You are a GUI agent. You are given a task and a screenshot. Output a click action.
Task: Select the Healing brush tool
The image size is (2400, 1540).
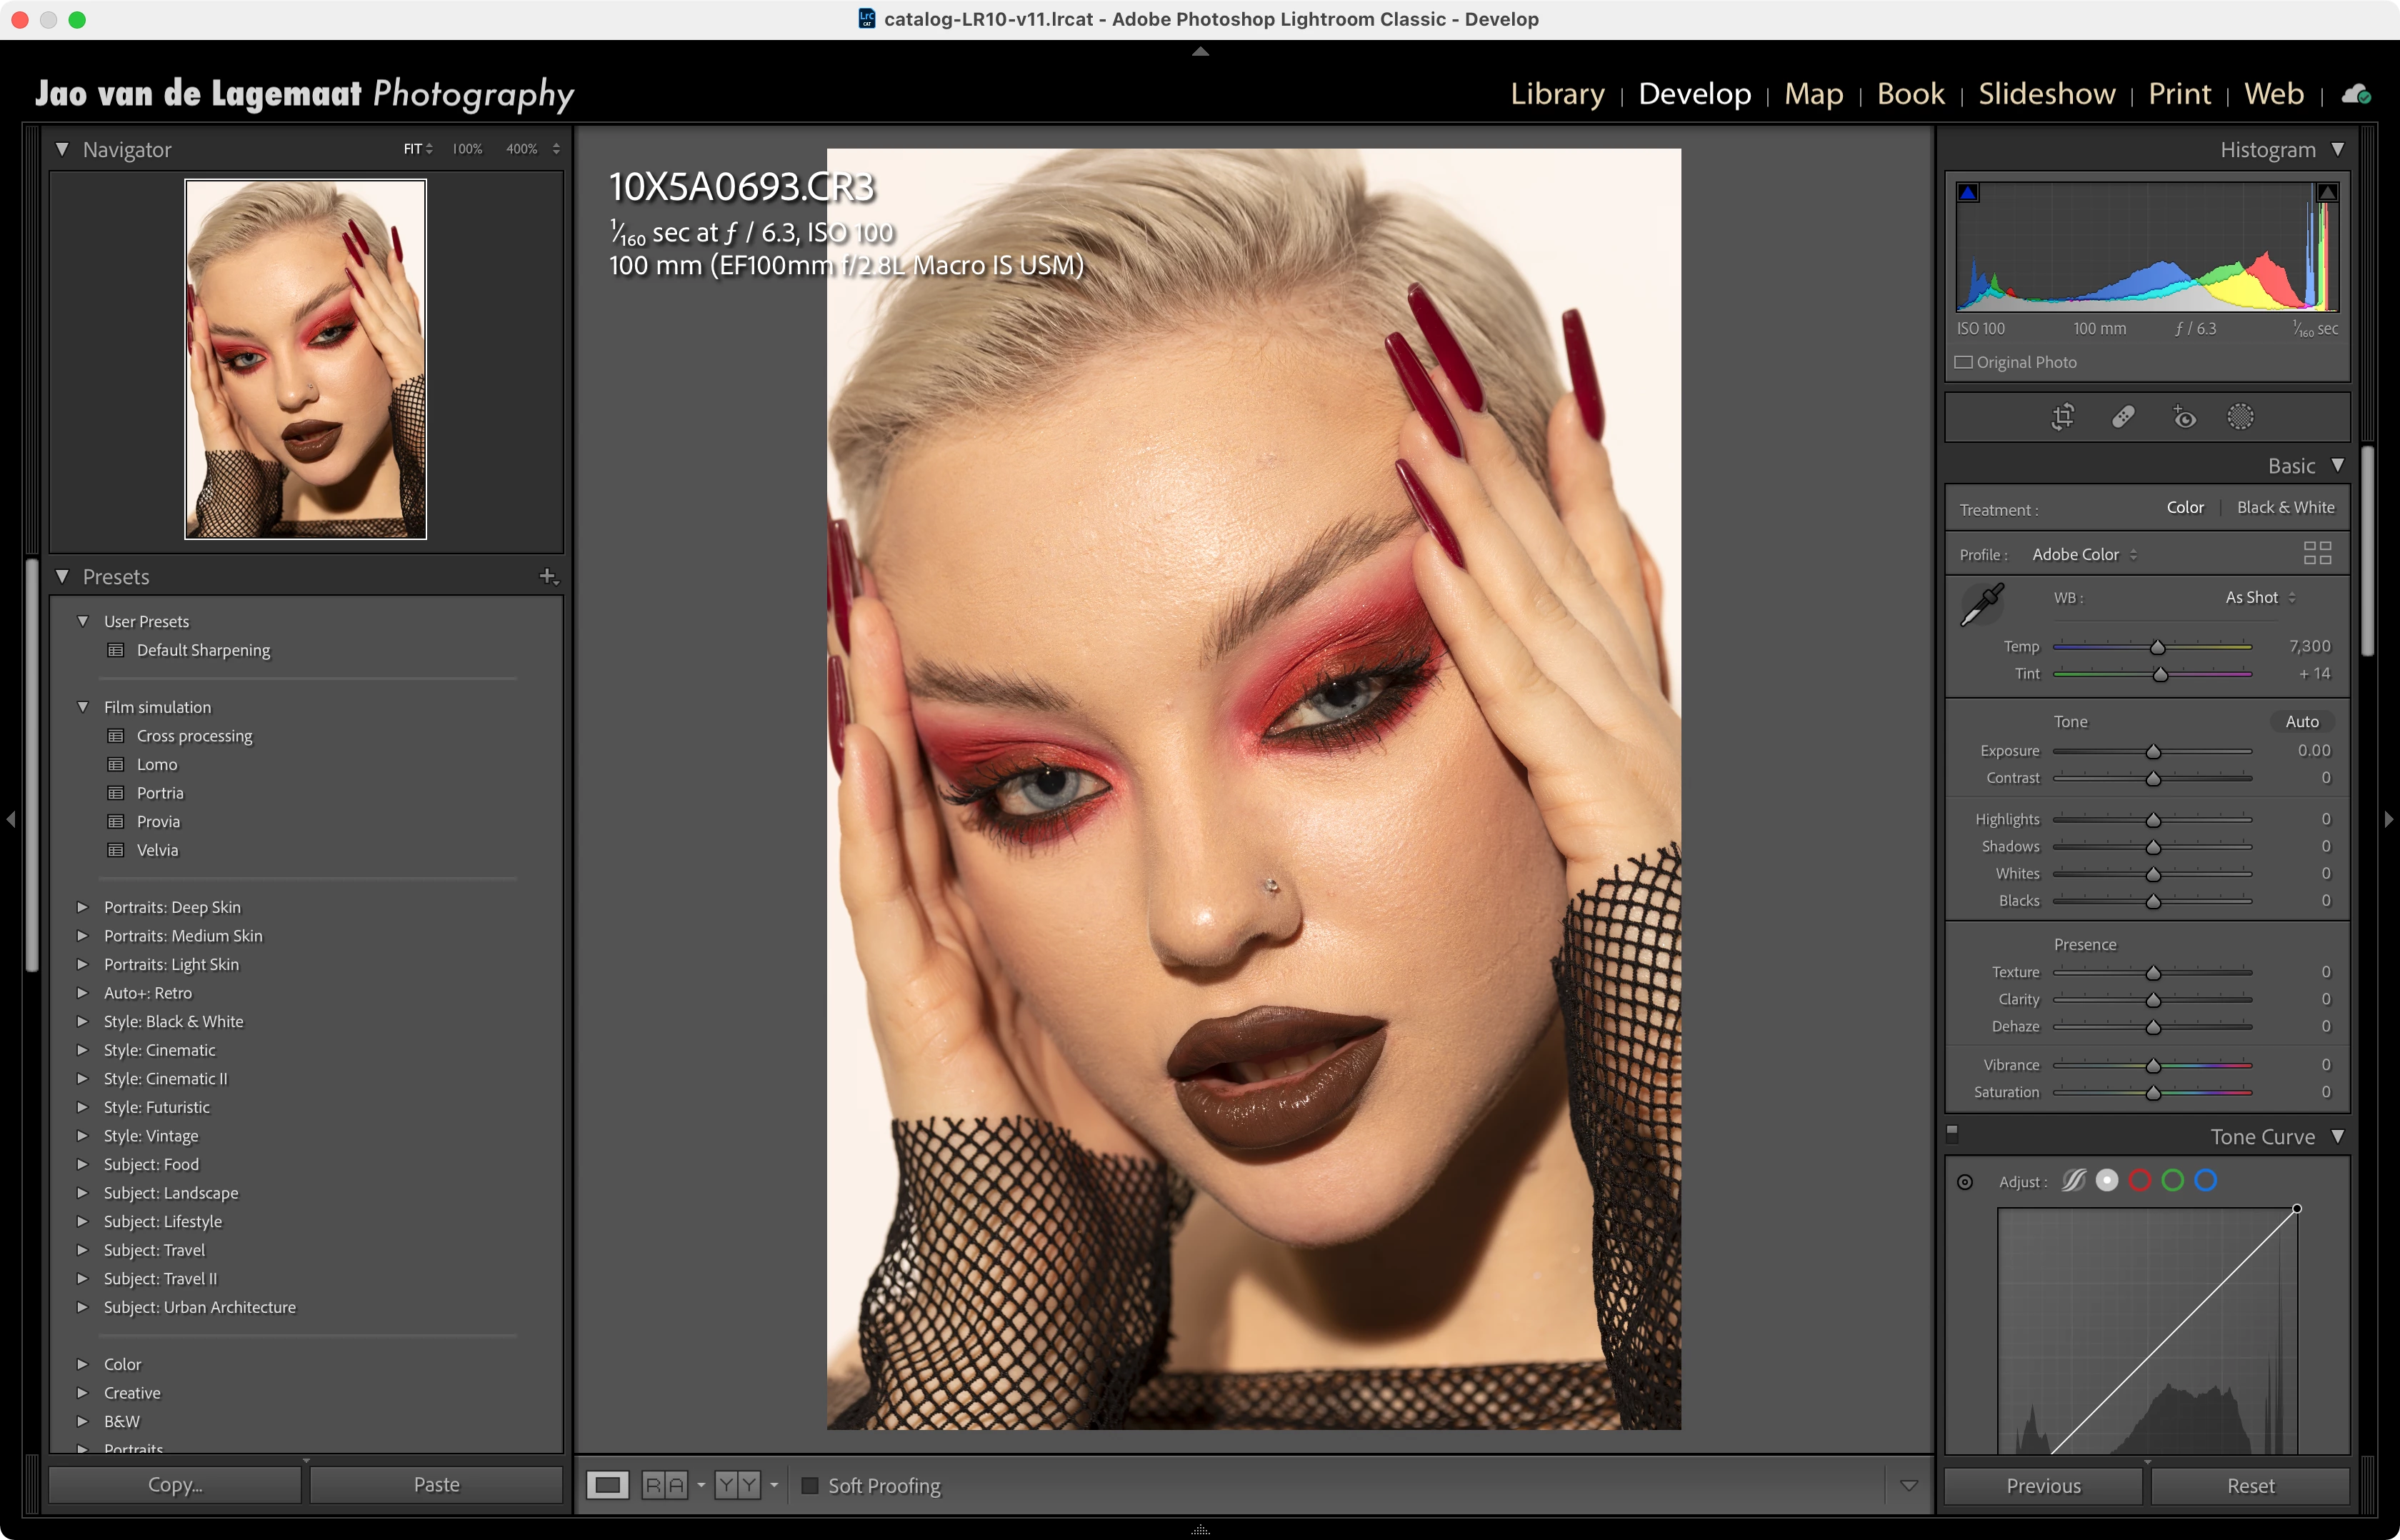click(x=2123, y=417)
